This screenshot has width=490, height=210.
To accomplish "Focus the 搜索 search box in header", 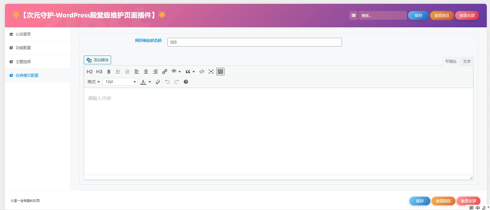I will [x=383, y=15].
